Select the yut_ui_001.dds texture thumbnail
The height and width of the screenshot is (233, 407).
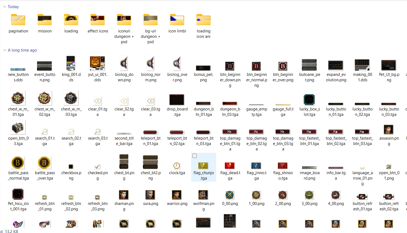(97, 64)
